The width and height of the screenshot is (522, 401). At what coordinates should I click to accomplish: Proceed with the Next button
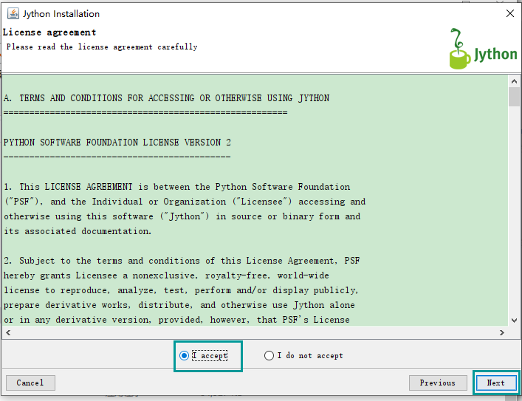[496, 383]
